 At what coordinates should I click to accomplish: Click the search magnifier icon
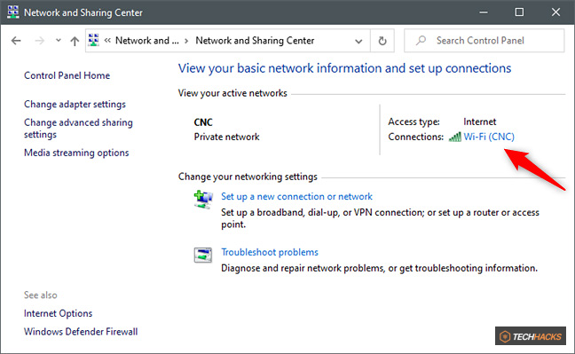[421, 40]
